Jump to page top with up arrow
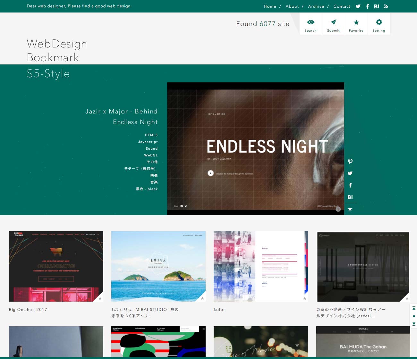417x359 pixels. 414,308
